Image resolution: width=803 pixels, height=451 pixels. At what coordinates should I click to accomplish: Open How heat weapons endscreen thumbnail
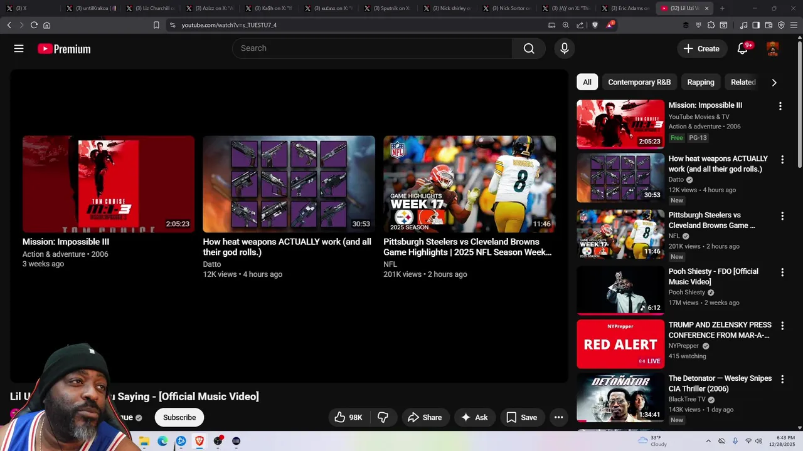pos(289,184)
